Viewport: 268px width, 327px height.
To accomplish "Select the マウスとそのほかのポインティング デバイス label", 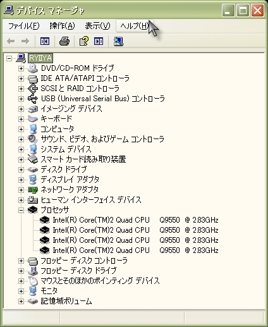I will coord(100,281).
